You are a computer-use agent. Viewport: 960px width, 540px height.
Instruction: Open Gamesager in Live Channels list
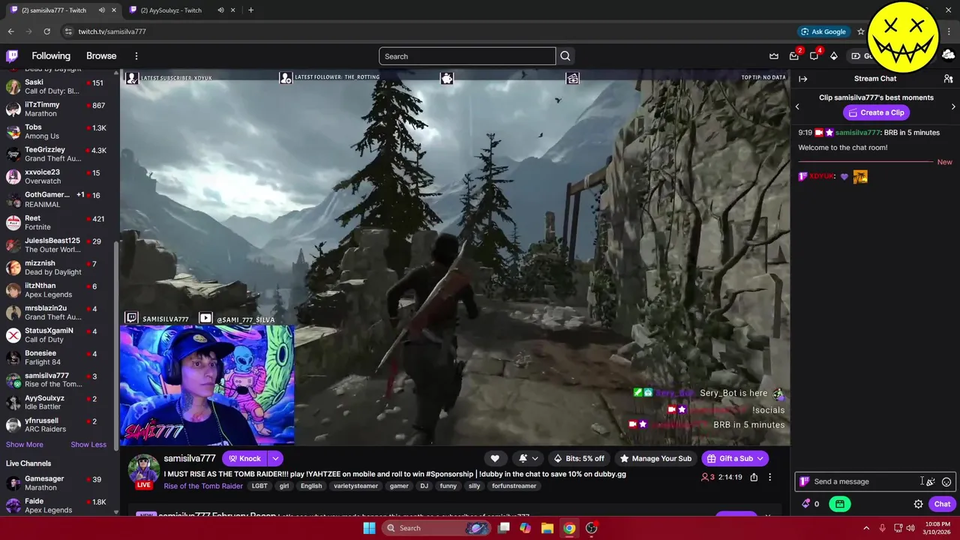(58, 483)
